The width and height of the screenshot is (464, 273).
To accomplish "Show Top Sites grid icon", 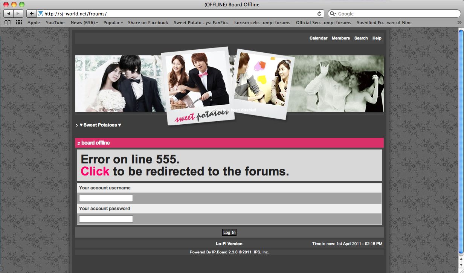I will (19, 23).
